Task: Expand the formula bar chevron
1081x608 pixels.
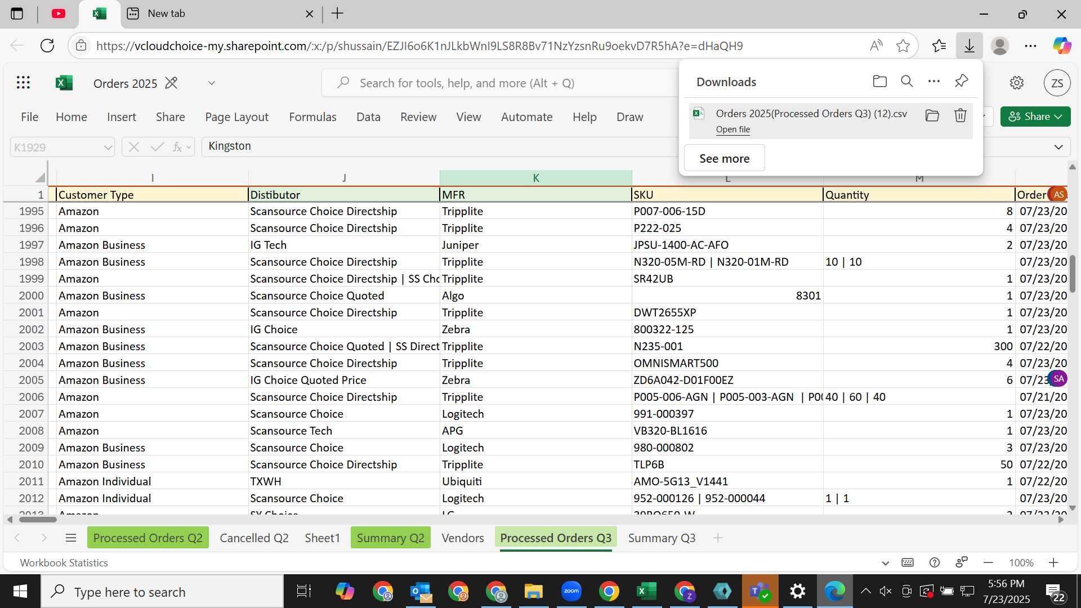Action: [1058, 147]
